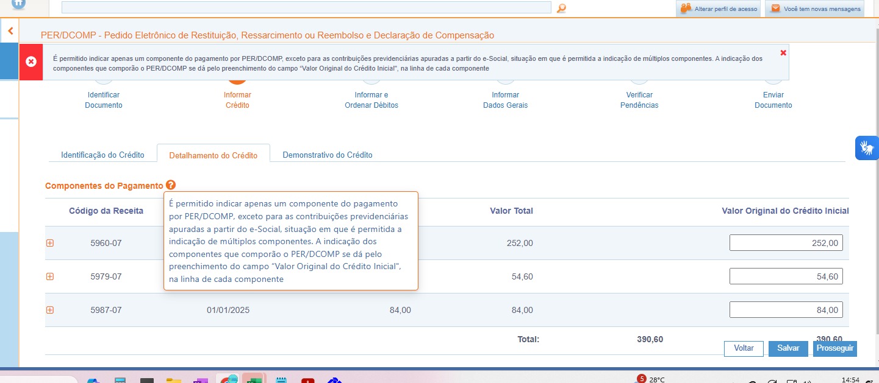Screen dimensions: 879x383
Task: Open Você tem novas mensagens
Action: pyautogui.click(x=814, y=9)
